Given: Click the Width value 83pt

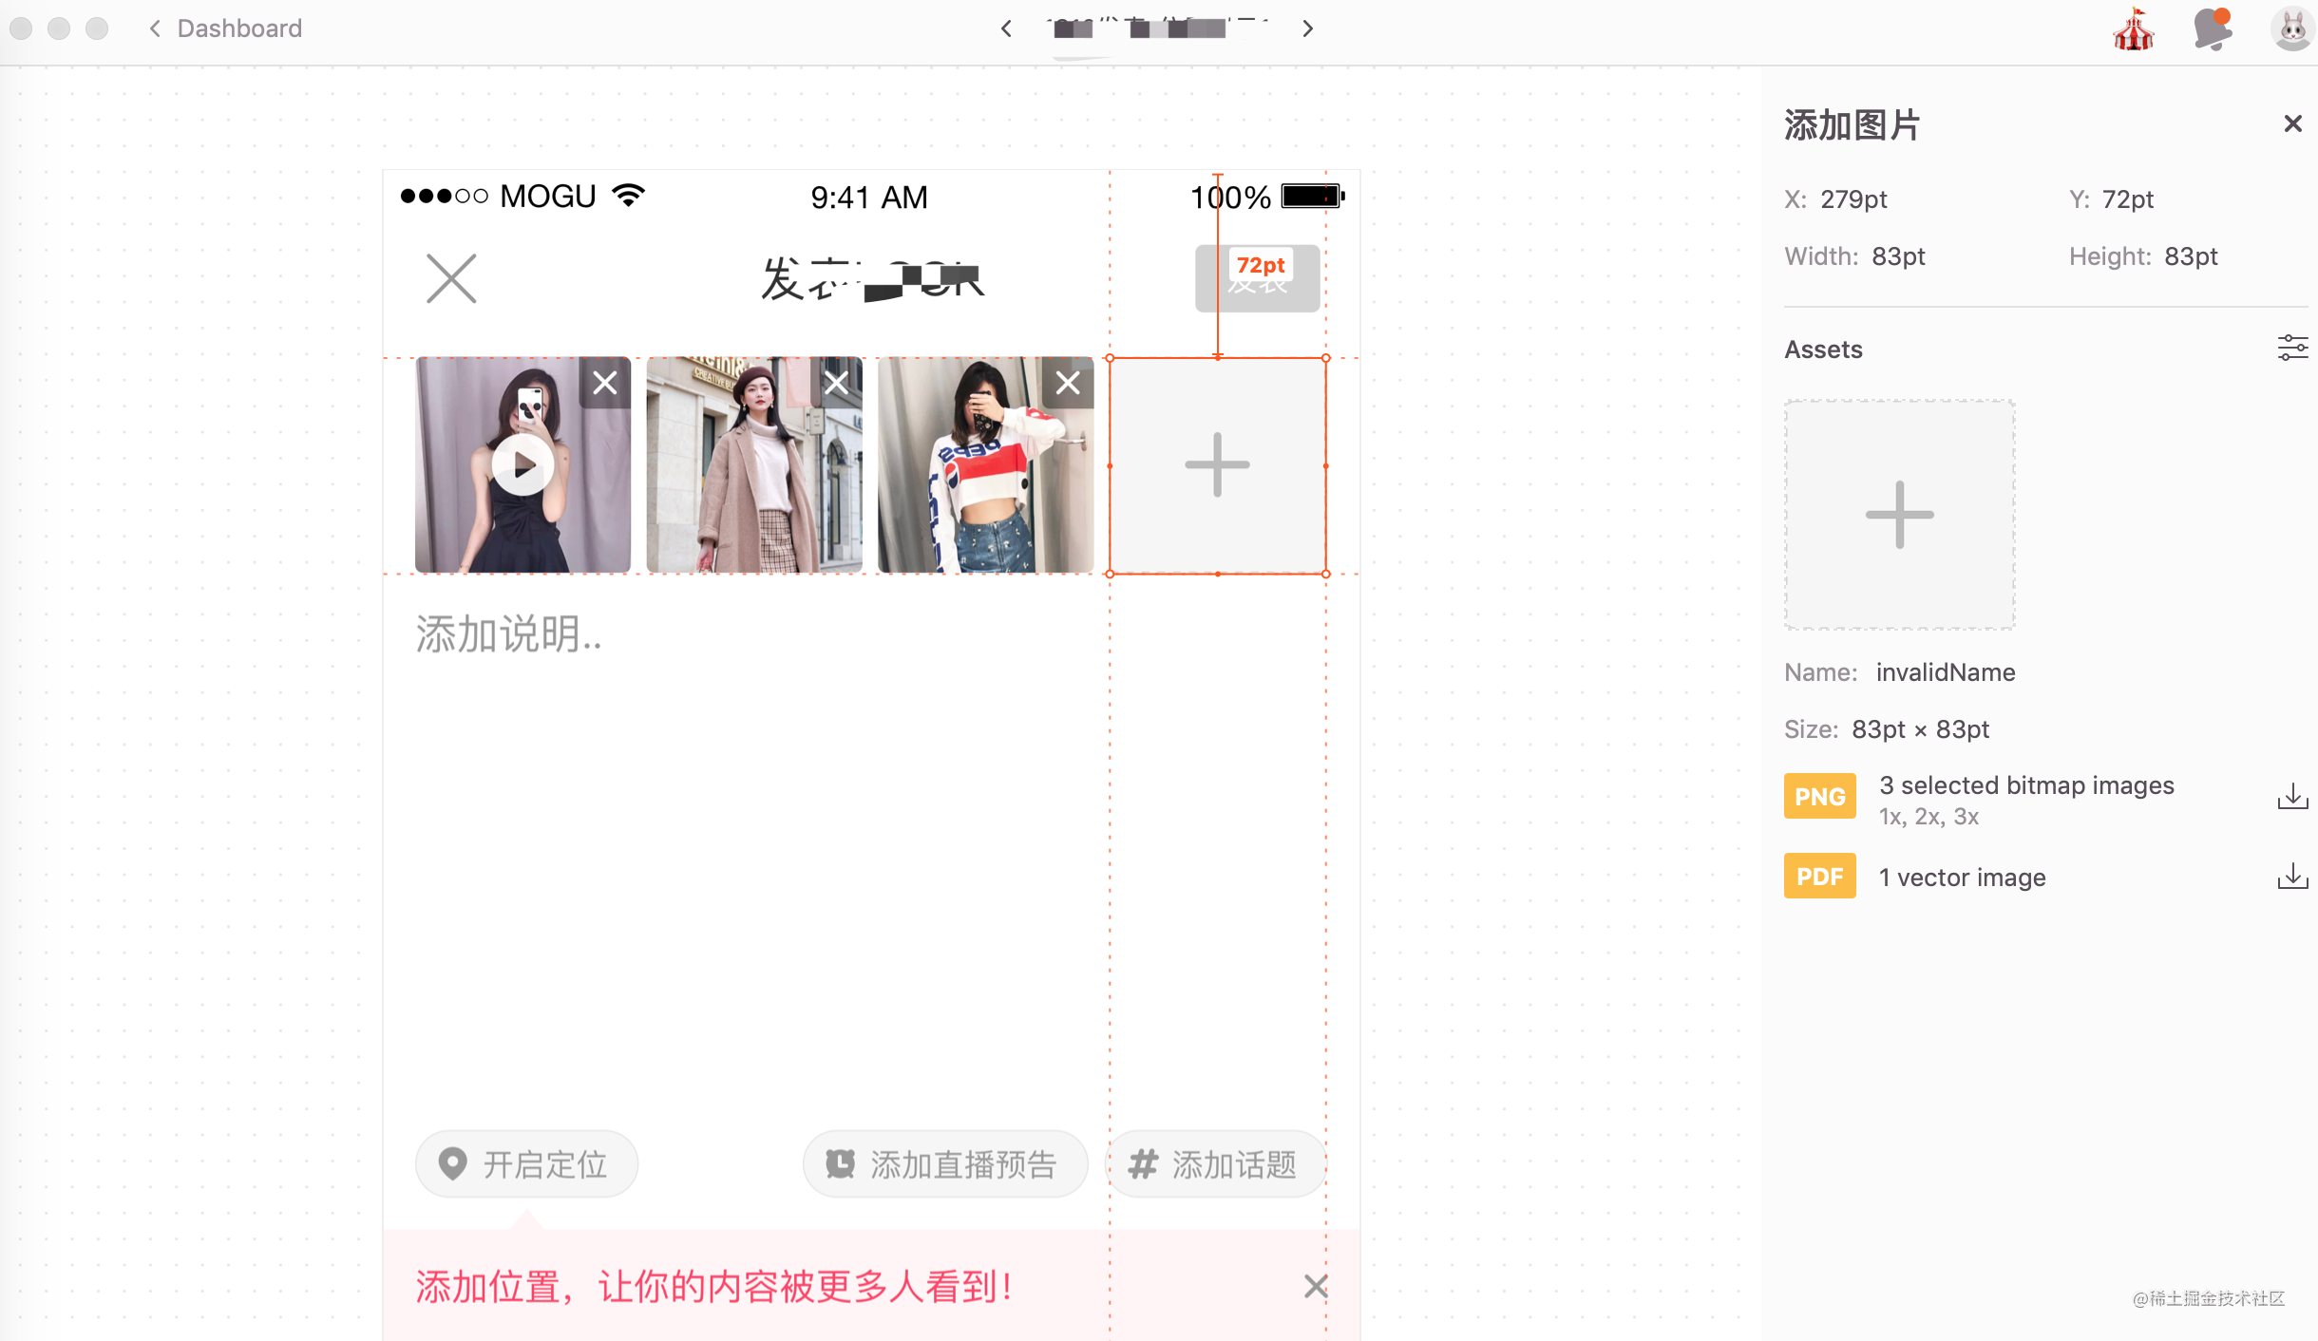Looking at the screenshot, I should point(1898,256).
